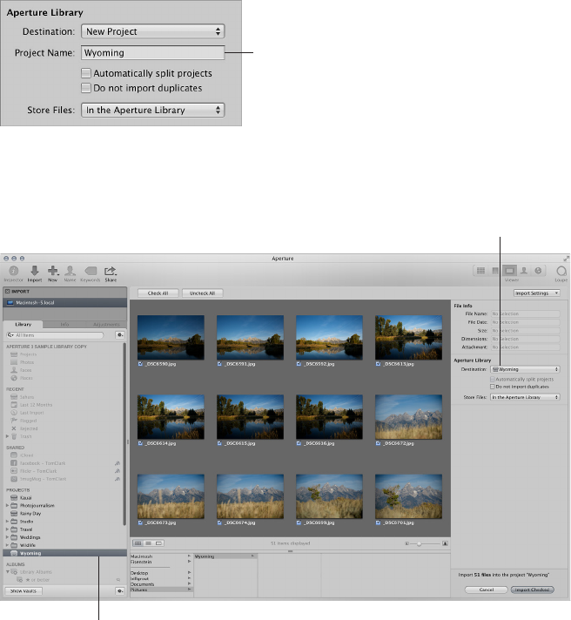Click the Uncheck All button
The image size is (571, 620).
(x=202, y=293)
